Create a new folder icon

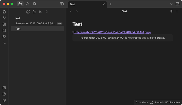34,12
